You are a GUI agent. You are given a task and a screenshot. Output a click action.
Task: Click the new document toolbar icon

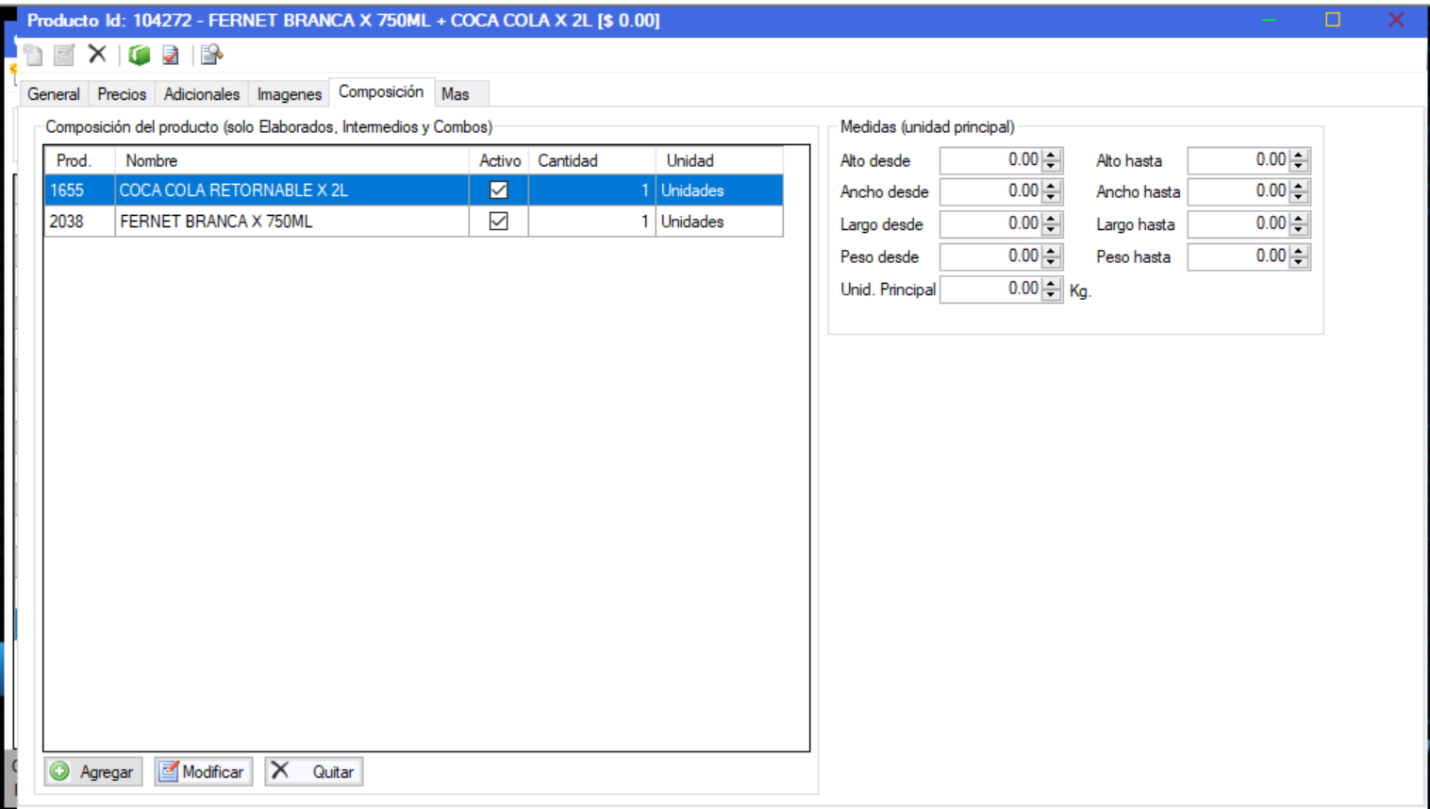click(x=34, y=56)
